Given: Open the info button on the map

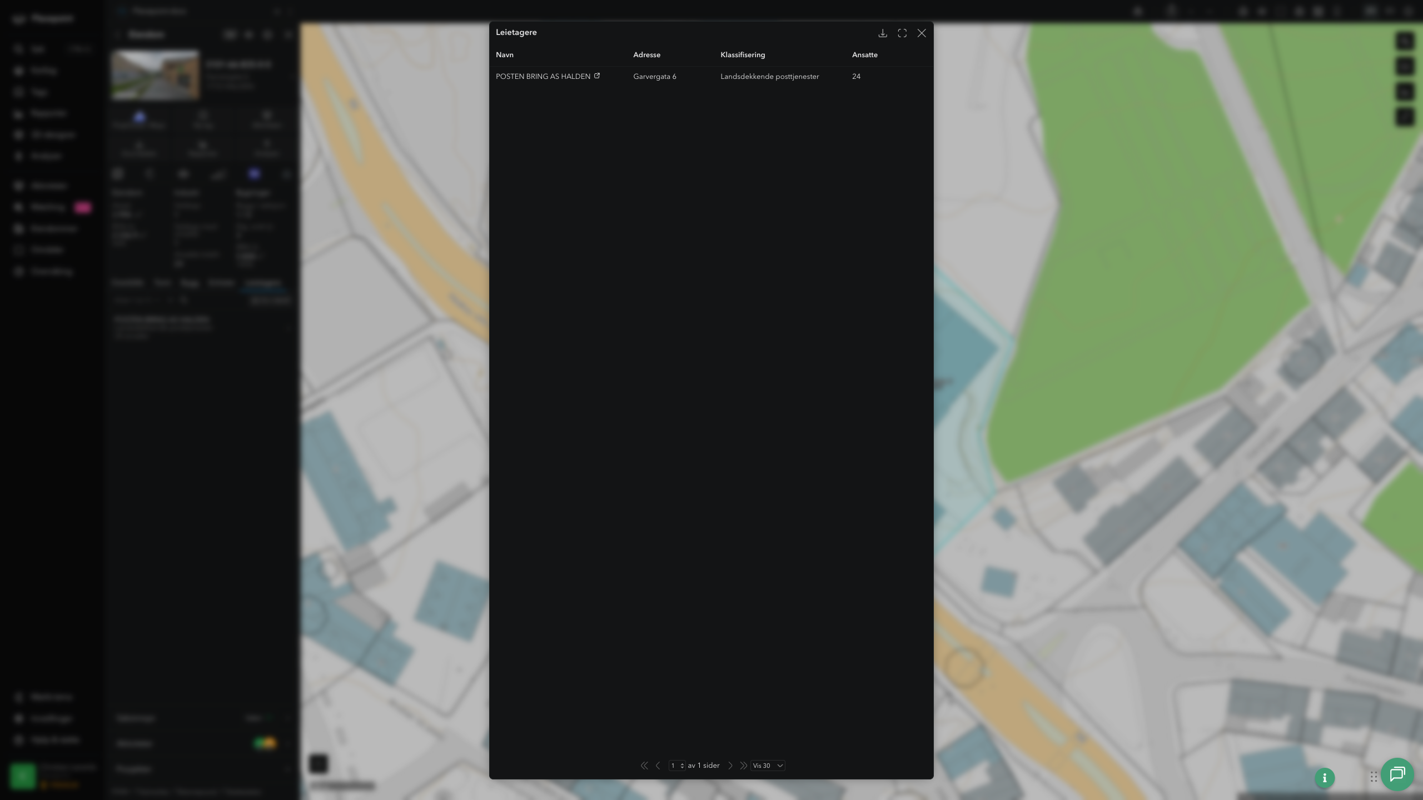Looking at the screenshot, I should [x=1325, y=778].
